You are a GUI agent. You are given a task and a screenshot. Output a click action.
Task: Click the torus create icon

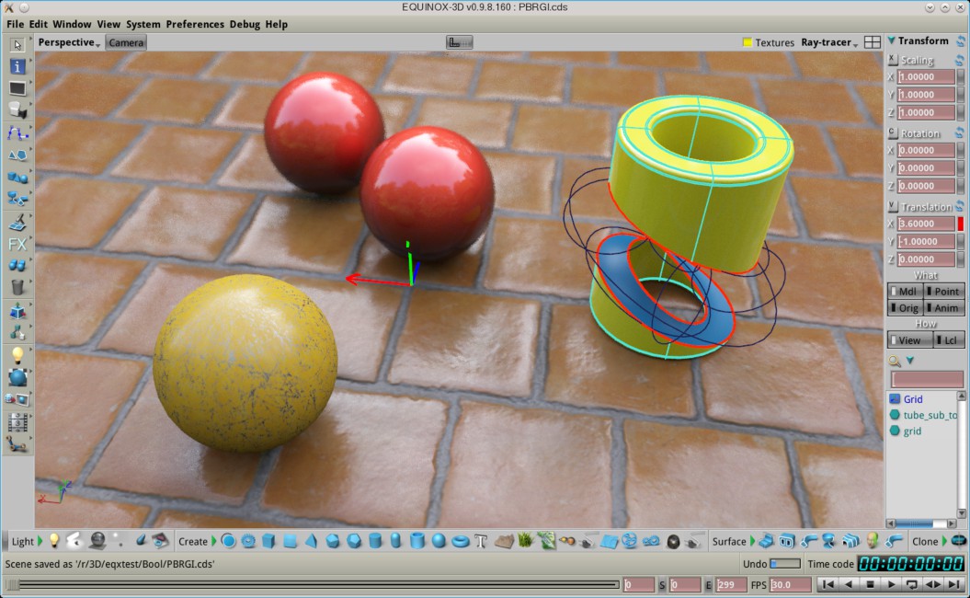tap(460, 541)
